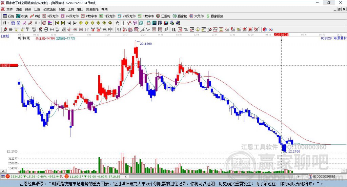Open the 日 period dropdown arrow
This screenshot has height=187, width=347.
(8, 23)
